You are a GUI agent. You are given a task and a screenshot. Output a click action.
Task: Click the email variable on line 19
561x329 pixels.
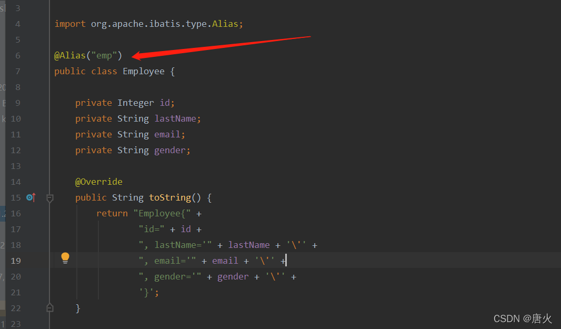pos(225,261)
